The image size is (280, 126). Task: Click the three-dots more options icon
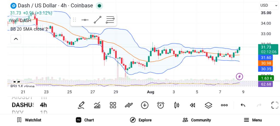click(x=224, y=105)
